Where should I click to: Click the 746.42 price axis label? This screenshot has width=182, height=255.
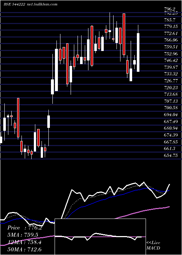(171, 60)
